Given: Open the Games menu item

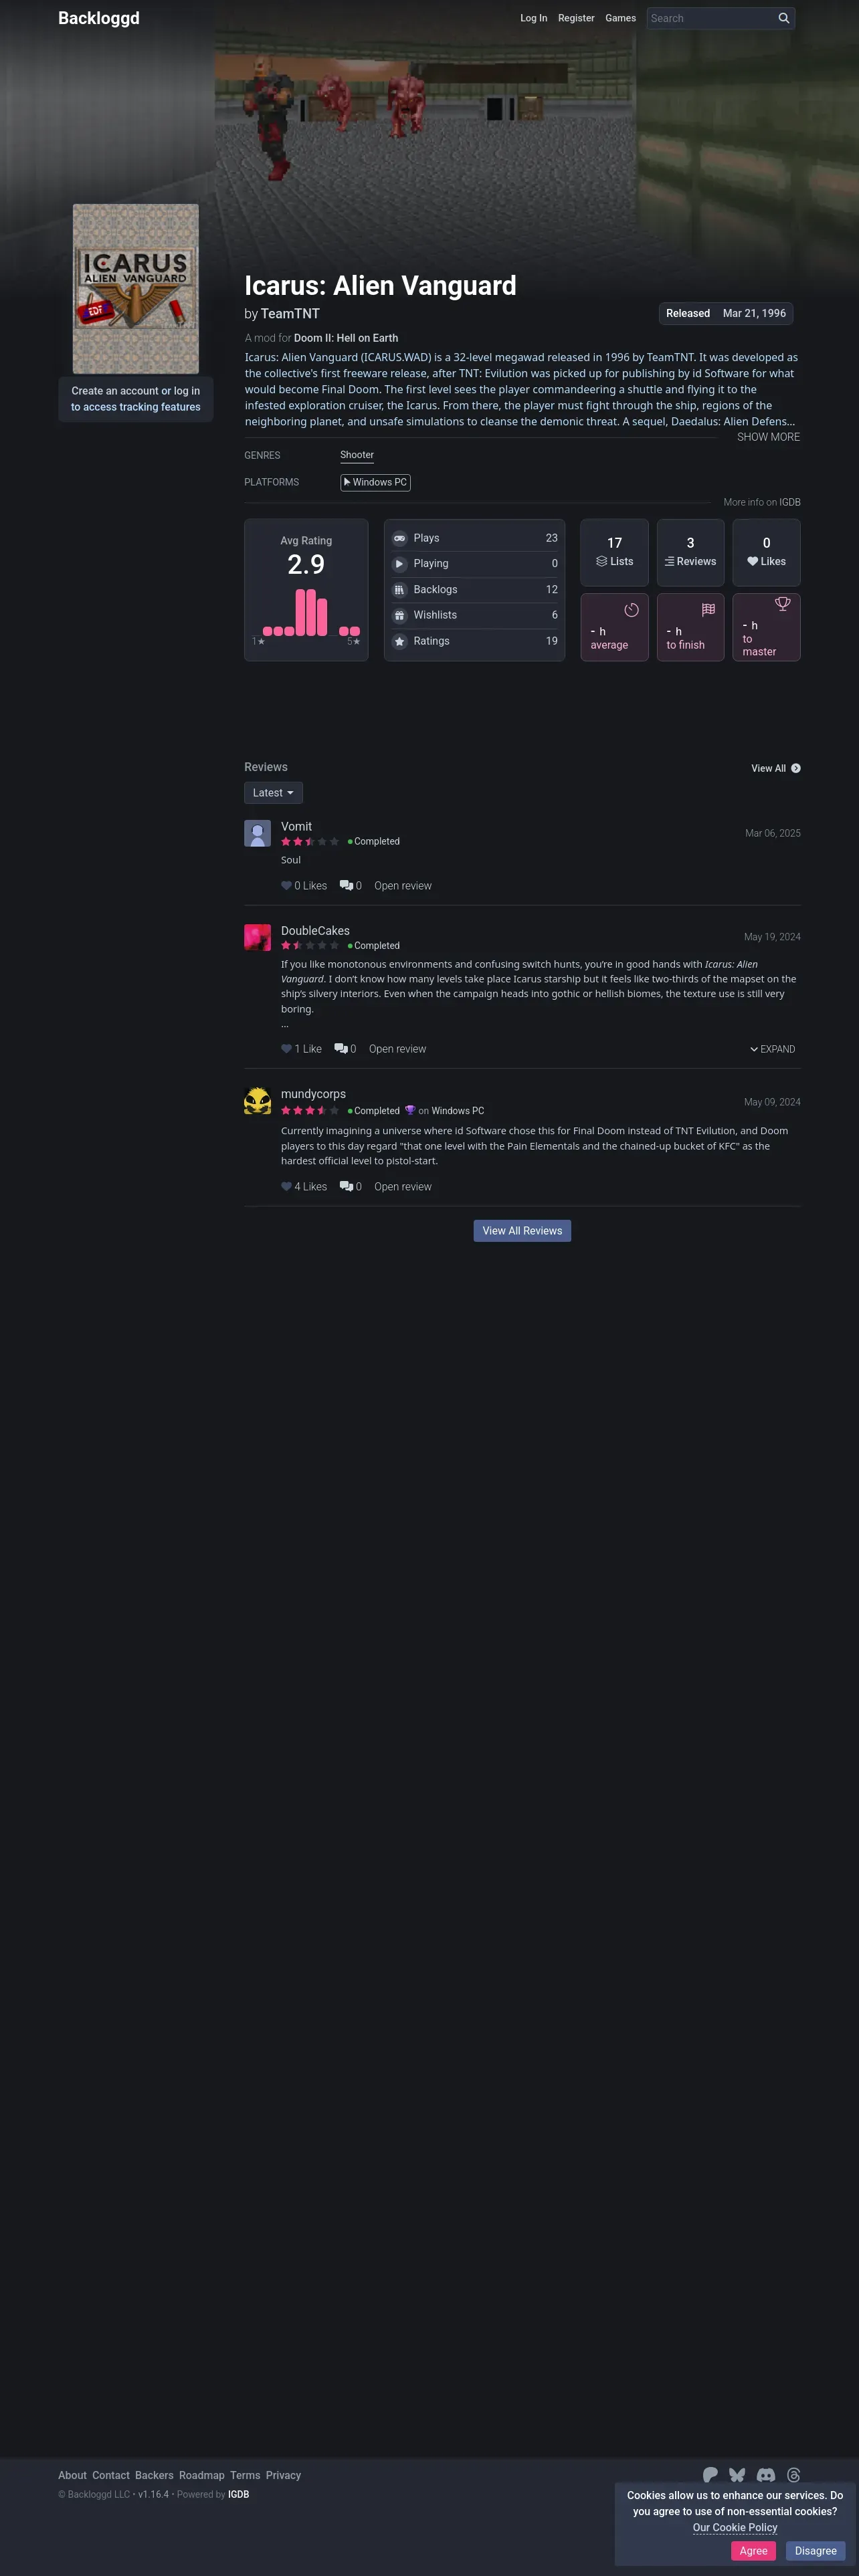Looking at the screenshot, I should tap(620, 18).
